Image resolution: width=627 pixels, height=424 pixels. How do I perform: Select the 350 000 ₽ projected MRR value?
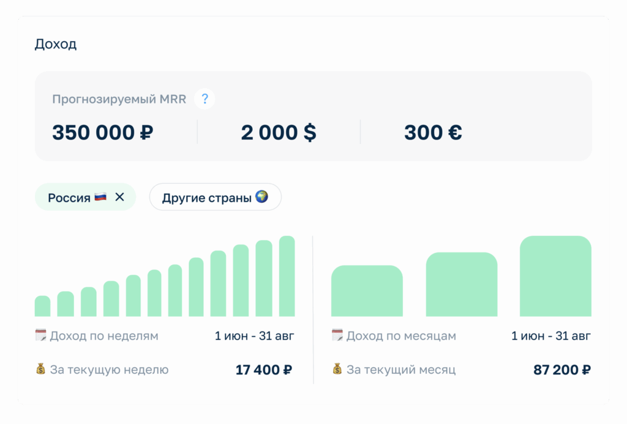coord(103,132)
